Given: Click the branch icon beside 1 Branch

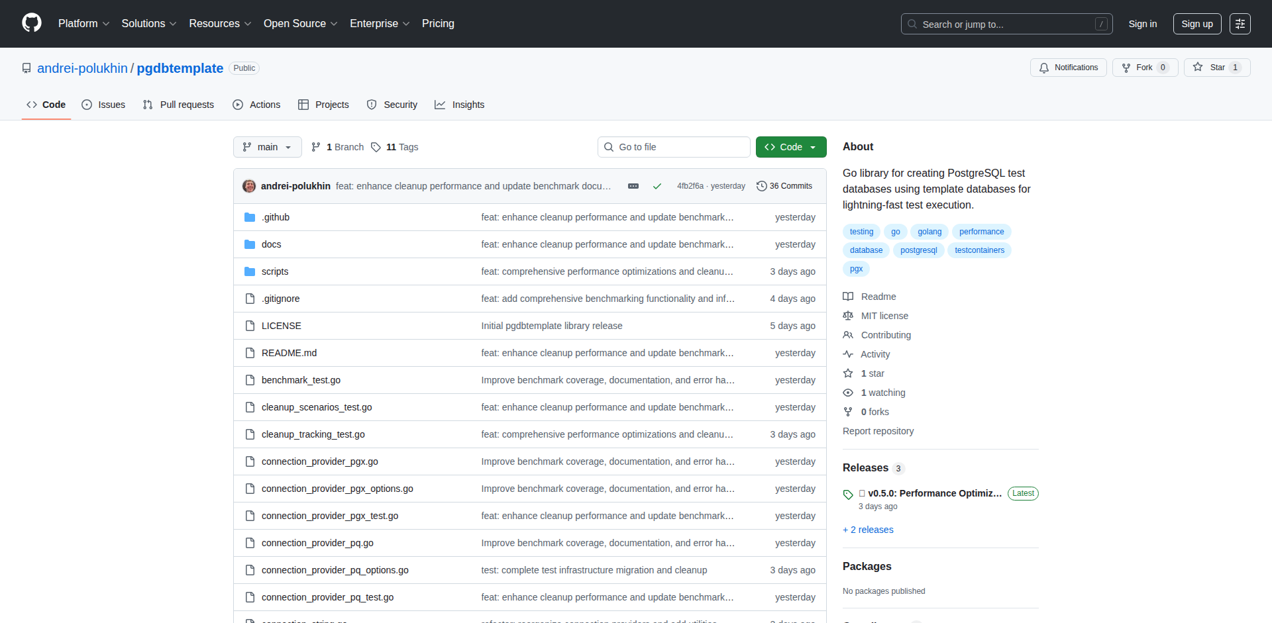Looking at the screenshot, I should click(x=316, y=147).
